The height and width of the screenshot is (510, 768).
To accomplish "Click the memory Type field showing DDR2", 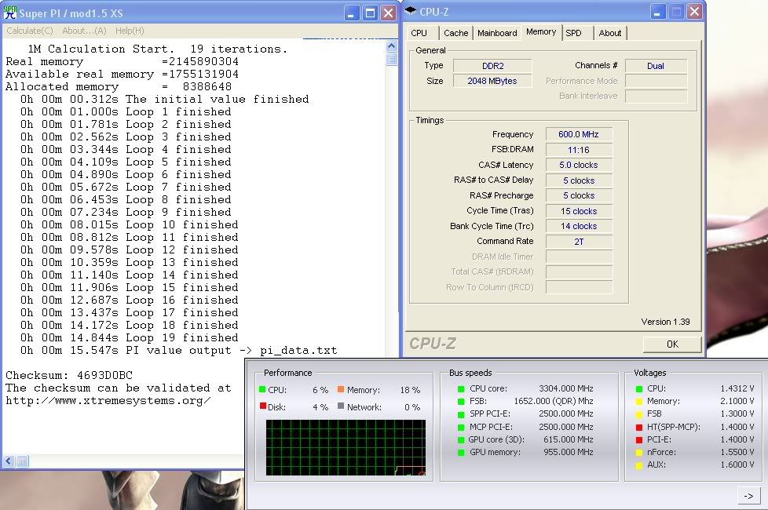I will (492, 66).
